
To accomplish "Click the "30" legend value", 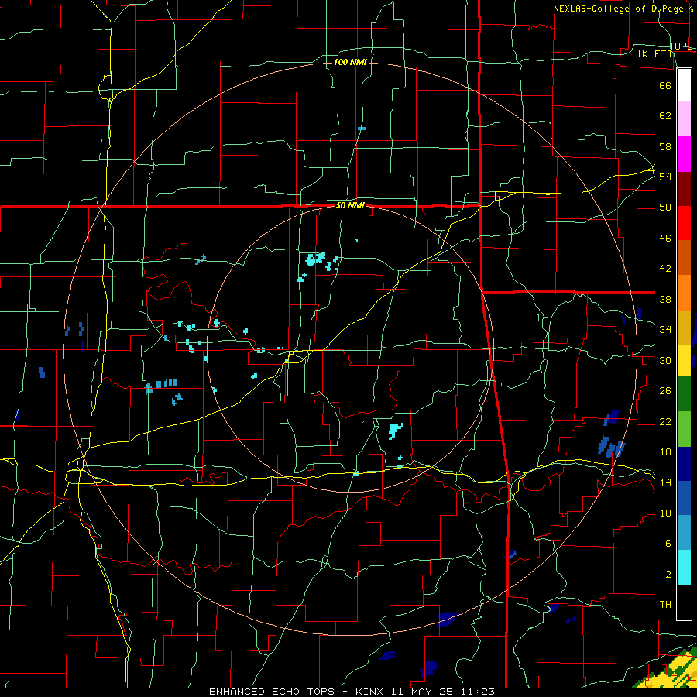I will click(x=665, y=360).
